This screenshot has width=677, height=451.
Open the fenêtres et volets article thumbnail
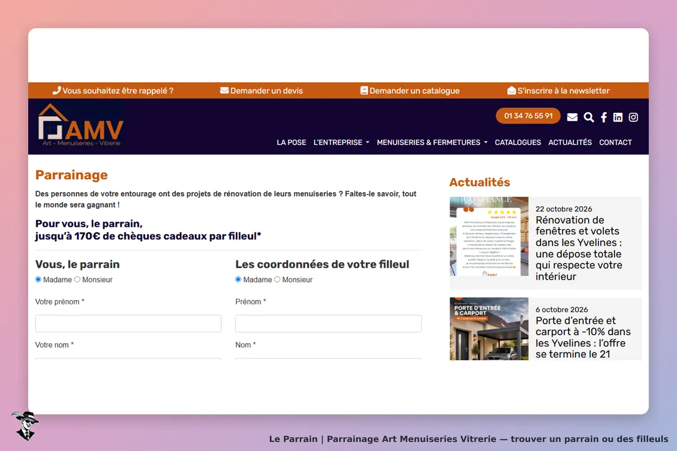[489, 236]
